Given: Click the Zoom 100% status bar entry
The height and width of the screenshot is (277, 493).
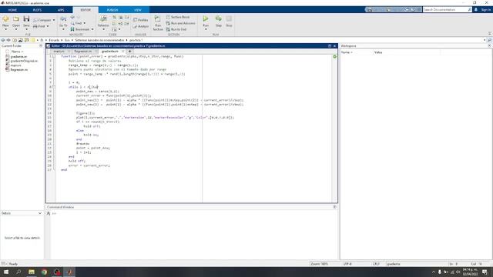Looking at the screenshot, I should click(x=320, y=264).
